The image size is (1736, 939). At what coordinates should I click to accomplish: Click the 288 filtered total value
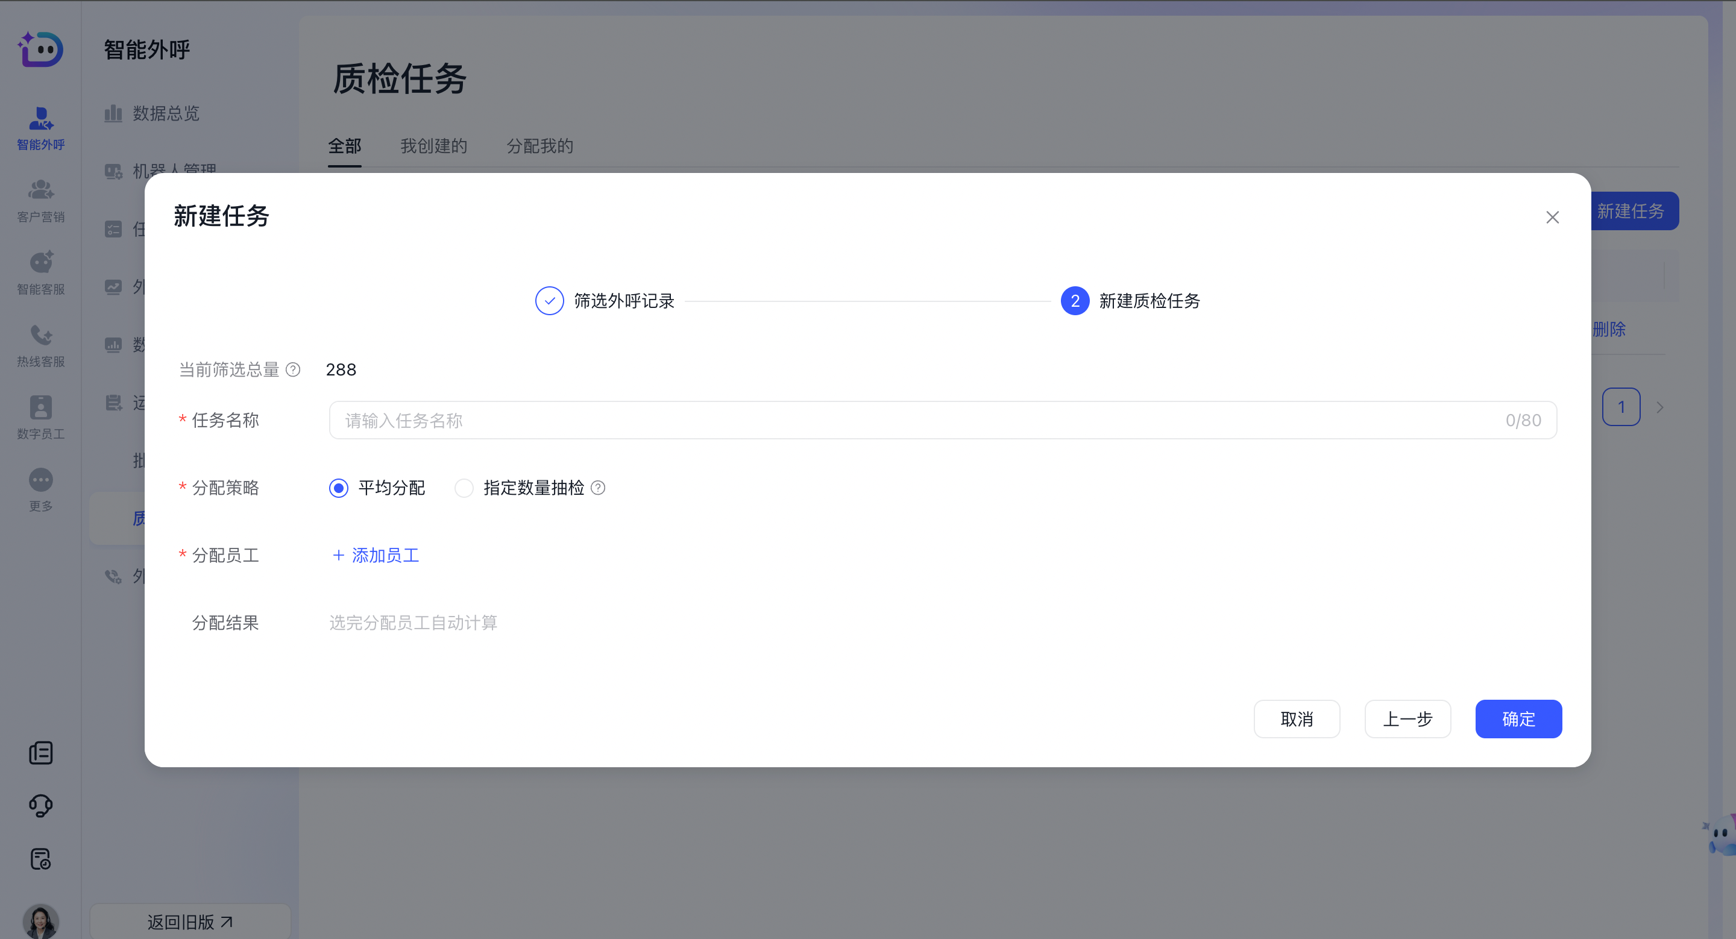(x=341, y=369)
